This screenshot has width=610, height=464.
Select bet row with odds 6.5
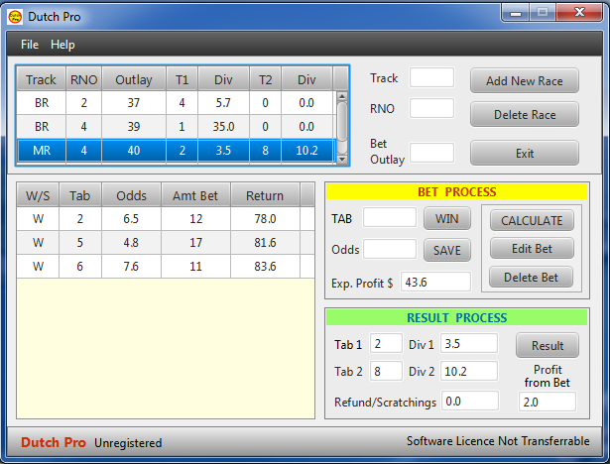[166, 218]
